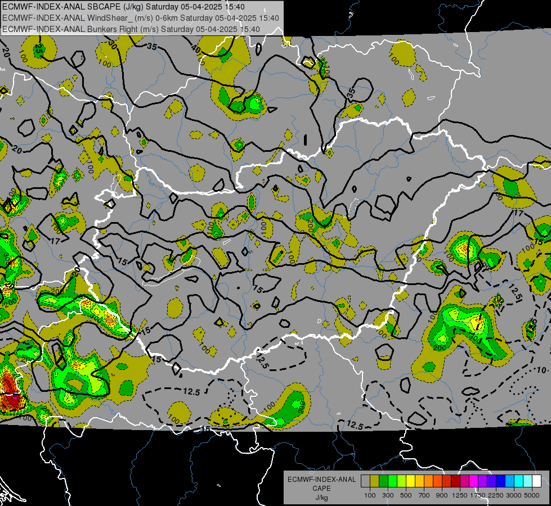
Task: Select the amber-gold legend swatch
Action: coord(419,481)
